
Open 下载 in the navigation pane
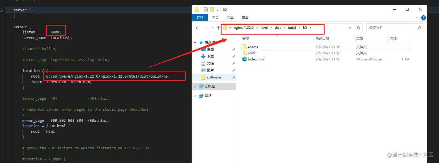pos(210,56)
